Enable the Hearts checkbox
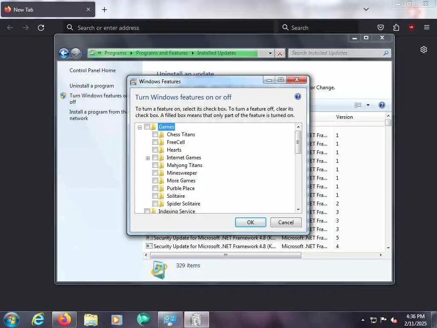 [155, 150]
